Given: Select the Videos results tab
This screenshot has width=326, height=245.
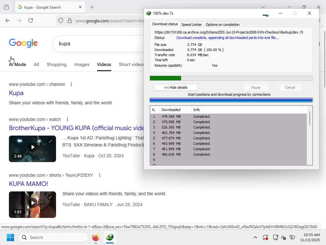Looking at the screenshot, I should click(x=104, y=64).
